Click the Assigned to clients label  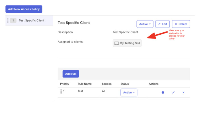pyautogui.click(x=70, y=42)
